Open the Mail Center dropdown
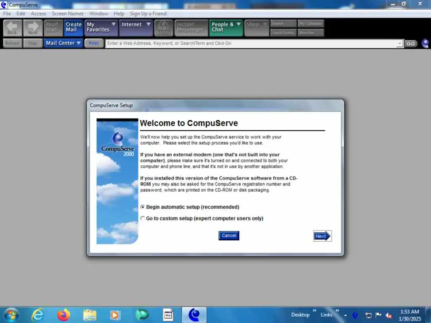Image resolution: width=431 pixels, height=323 pixels. pos(63,43)
